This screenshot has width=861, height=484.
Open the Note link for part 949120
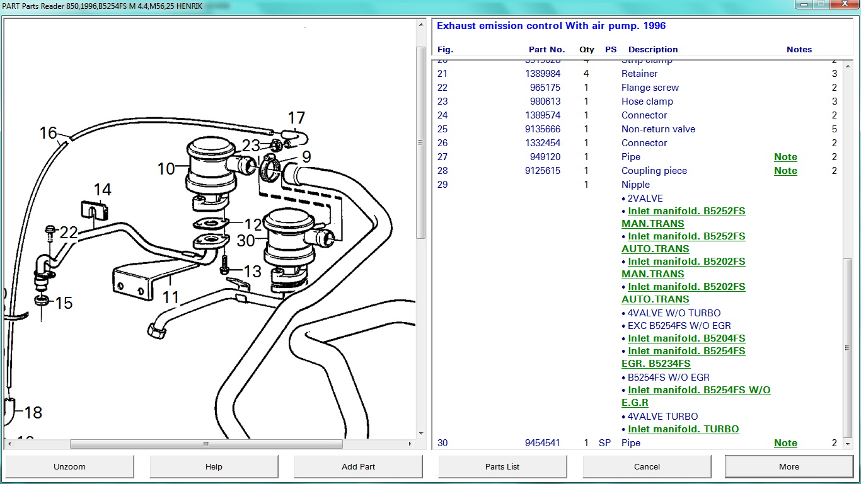[x=785, y=157]
